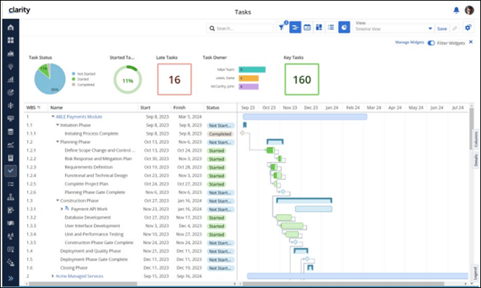
Task: Collapse the Initiation Phase row
Action: [58, 125]
